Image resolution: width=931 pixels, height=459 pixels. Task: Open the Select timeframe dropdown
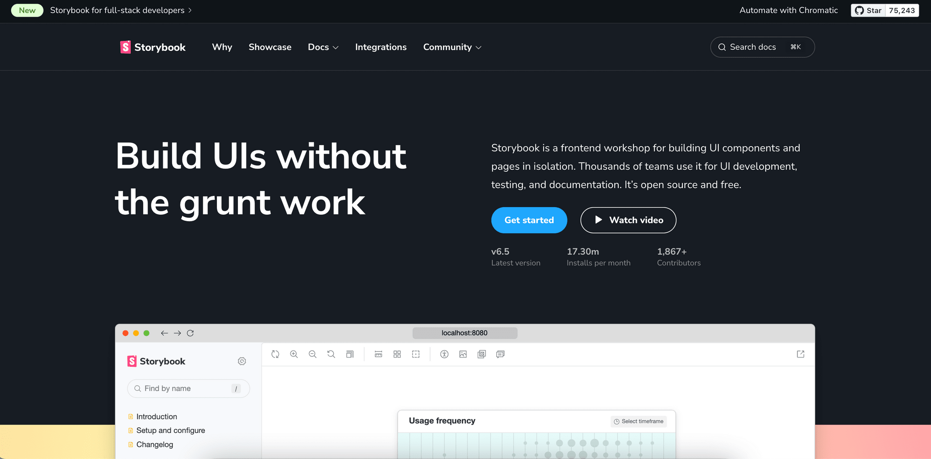[x=639, y=421]
